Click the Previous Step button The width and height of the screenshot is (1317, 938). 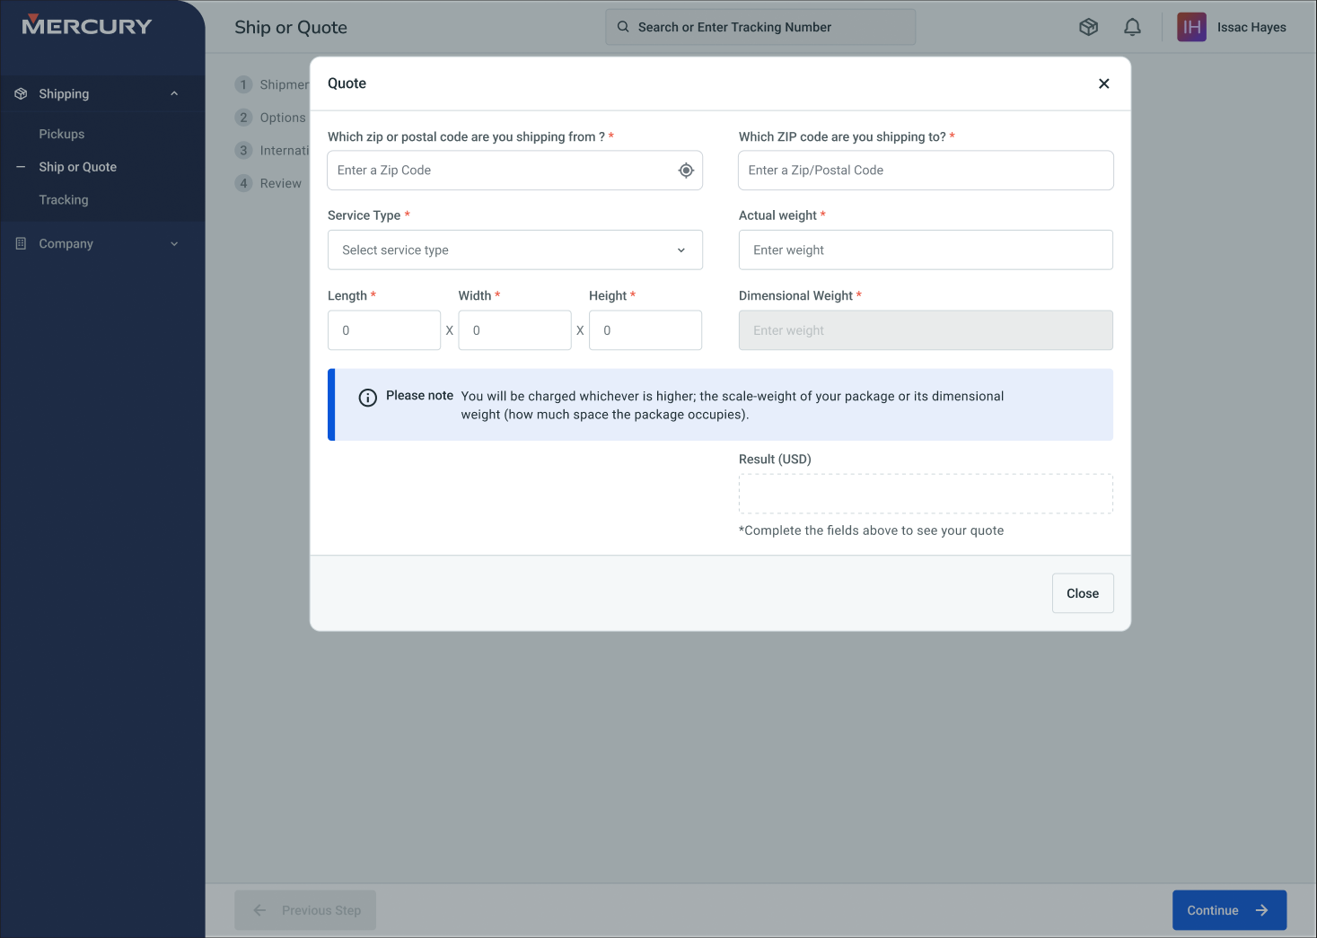[305, 910]
